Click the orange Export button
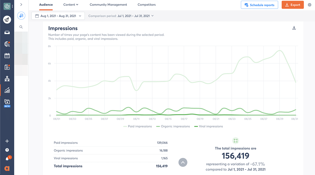The width and height of the screenshot is (315, 175). [x=292, y=5]
